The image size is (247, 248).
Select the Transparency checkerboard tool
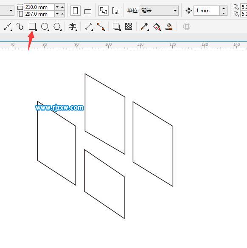(129, 26)
